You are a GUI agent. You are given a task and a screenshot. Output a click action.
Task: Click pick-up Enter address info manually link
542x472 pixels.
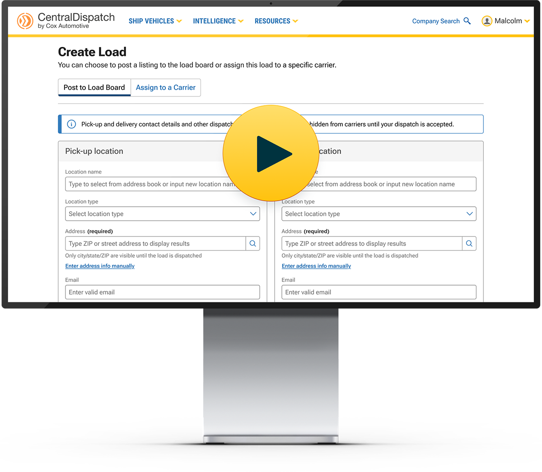pyautogui.click(x=100, y=266)
